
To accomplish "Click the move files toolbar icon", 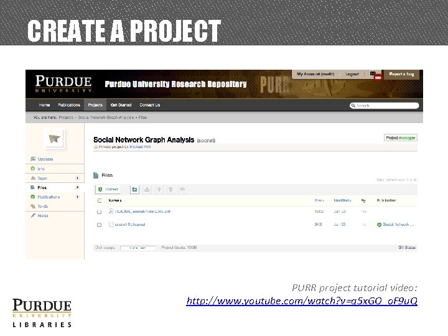I will 159,189.
